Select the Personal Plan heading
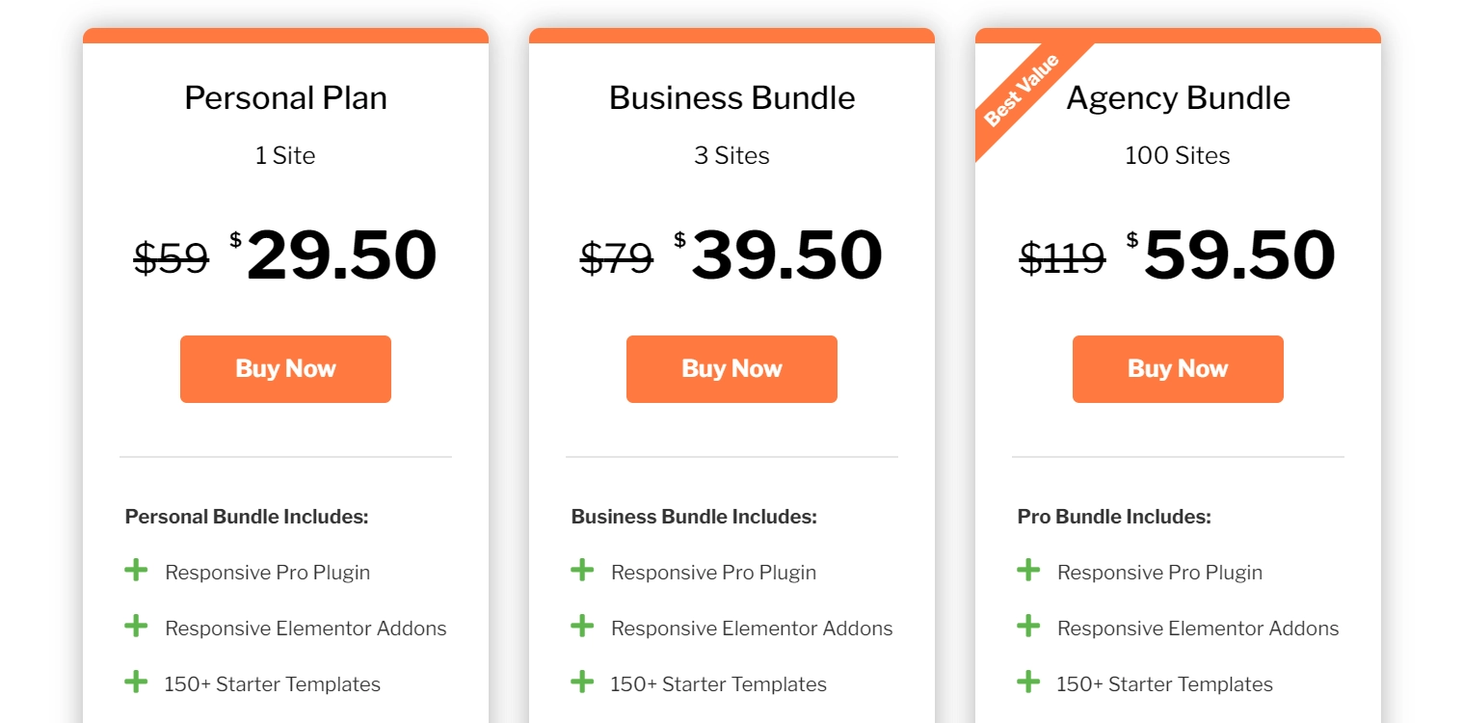Image resolution: width=1463 pixels, height=723 pixels. click(285, 97)
